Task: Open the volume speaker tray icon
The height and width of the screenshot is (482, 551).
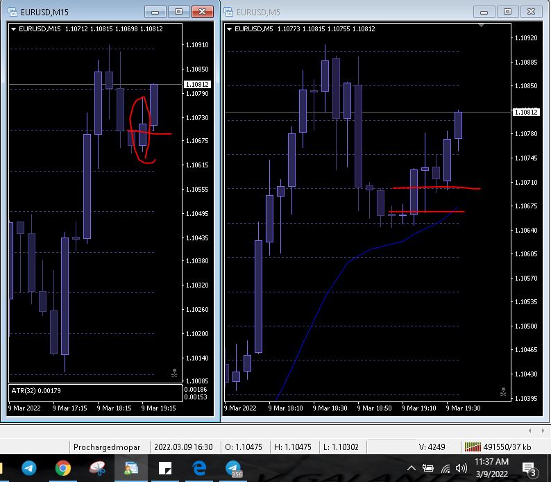Action: point(461,468)
